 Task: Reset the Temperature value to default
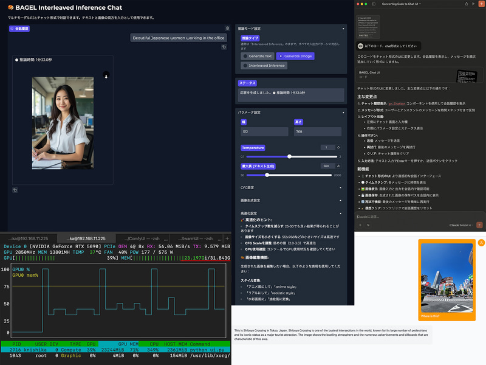point(338,147)
